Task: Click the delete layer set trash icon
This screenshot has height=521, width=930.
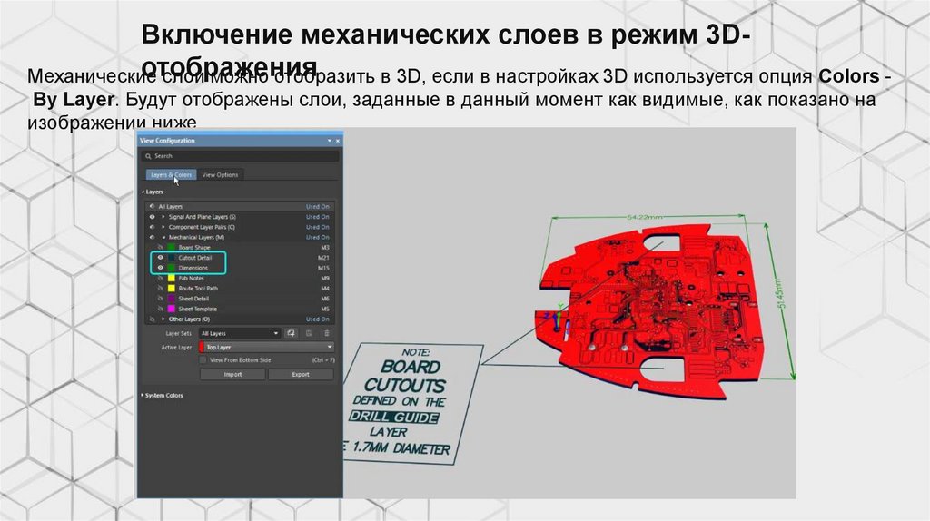Action: (326, 334)
